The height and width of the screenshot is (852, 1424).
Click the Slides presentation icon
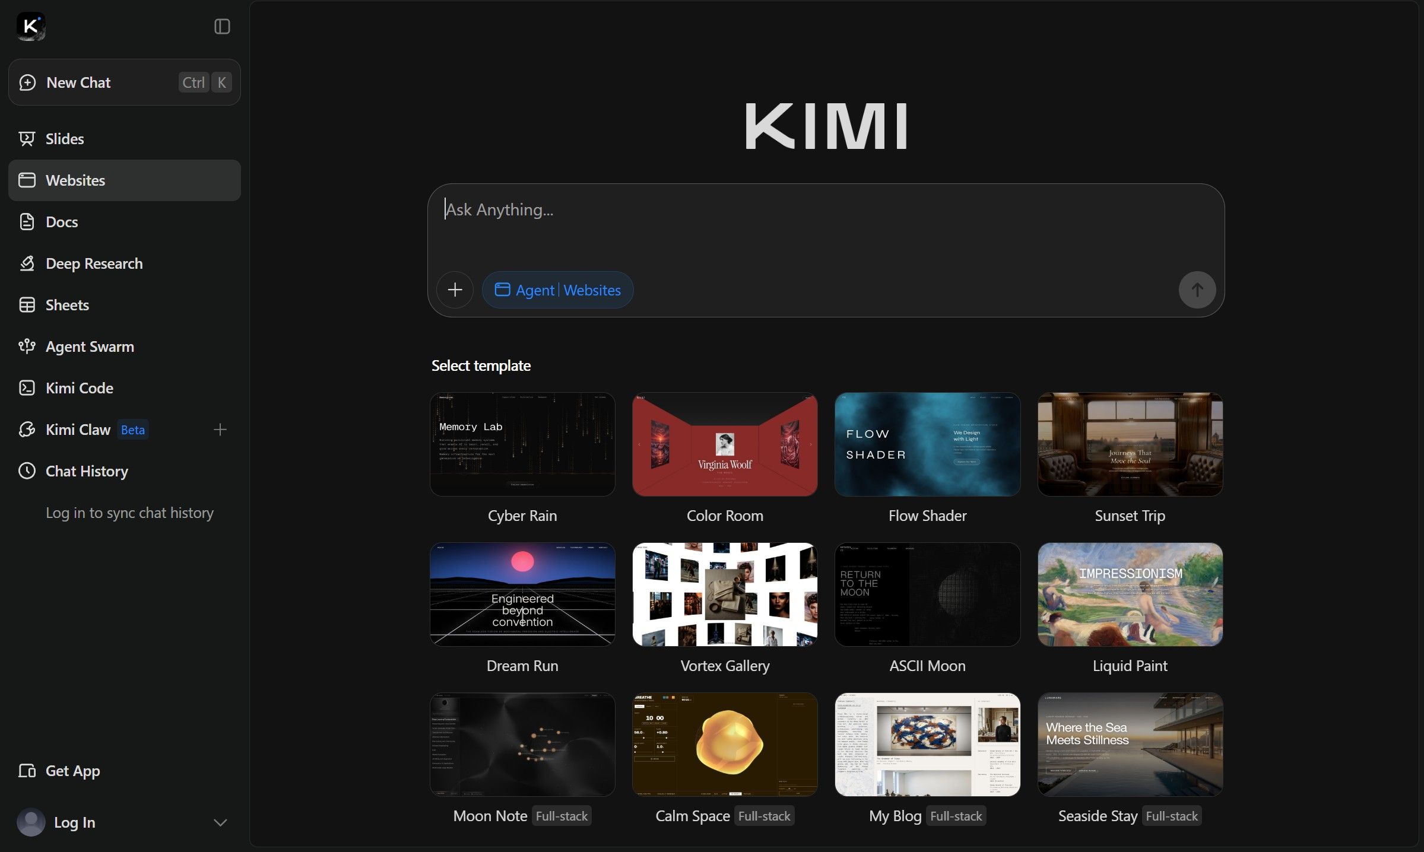tap(27, 139)
